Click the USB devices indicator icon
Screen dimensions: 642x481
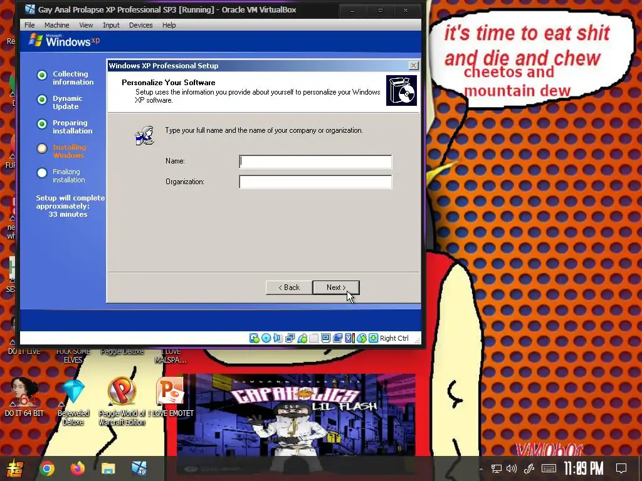tap(302, 338)
